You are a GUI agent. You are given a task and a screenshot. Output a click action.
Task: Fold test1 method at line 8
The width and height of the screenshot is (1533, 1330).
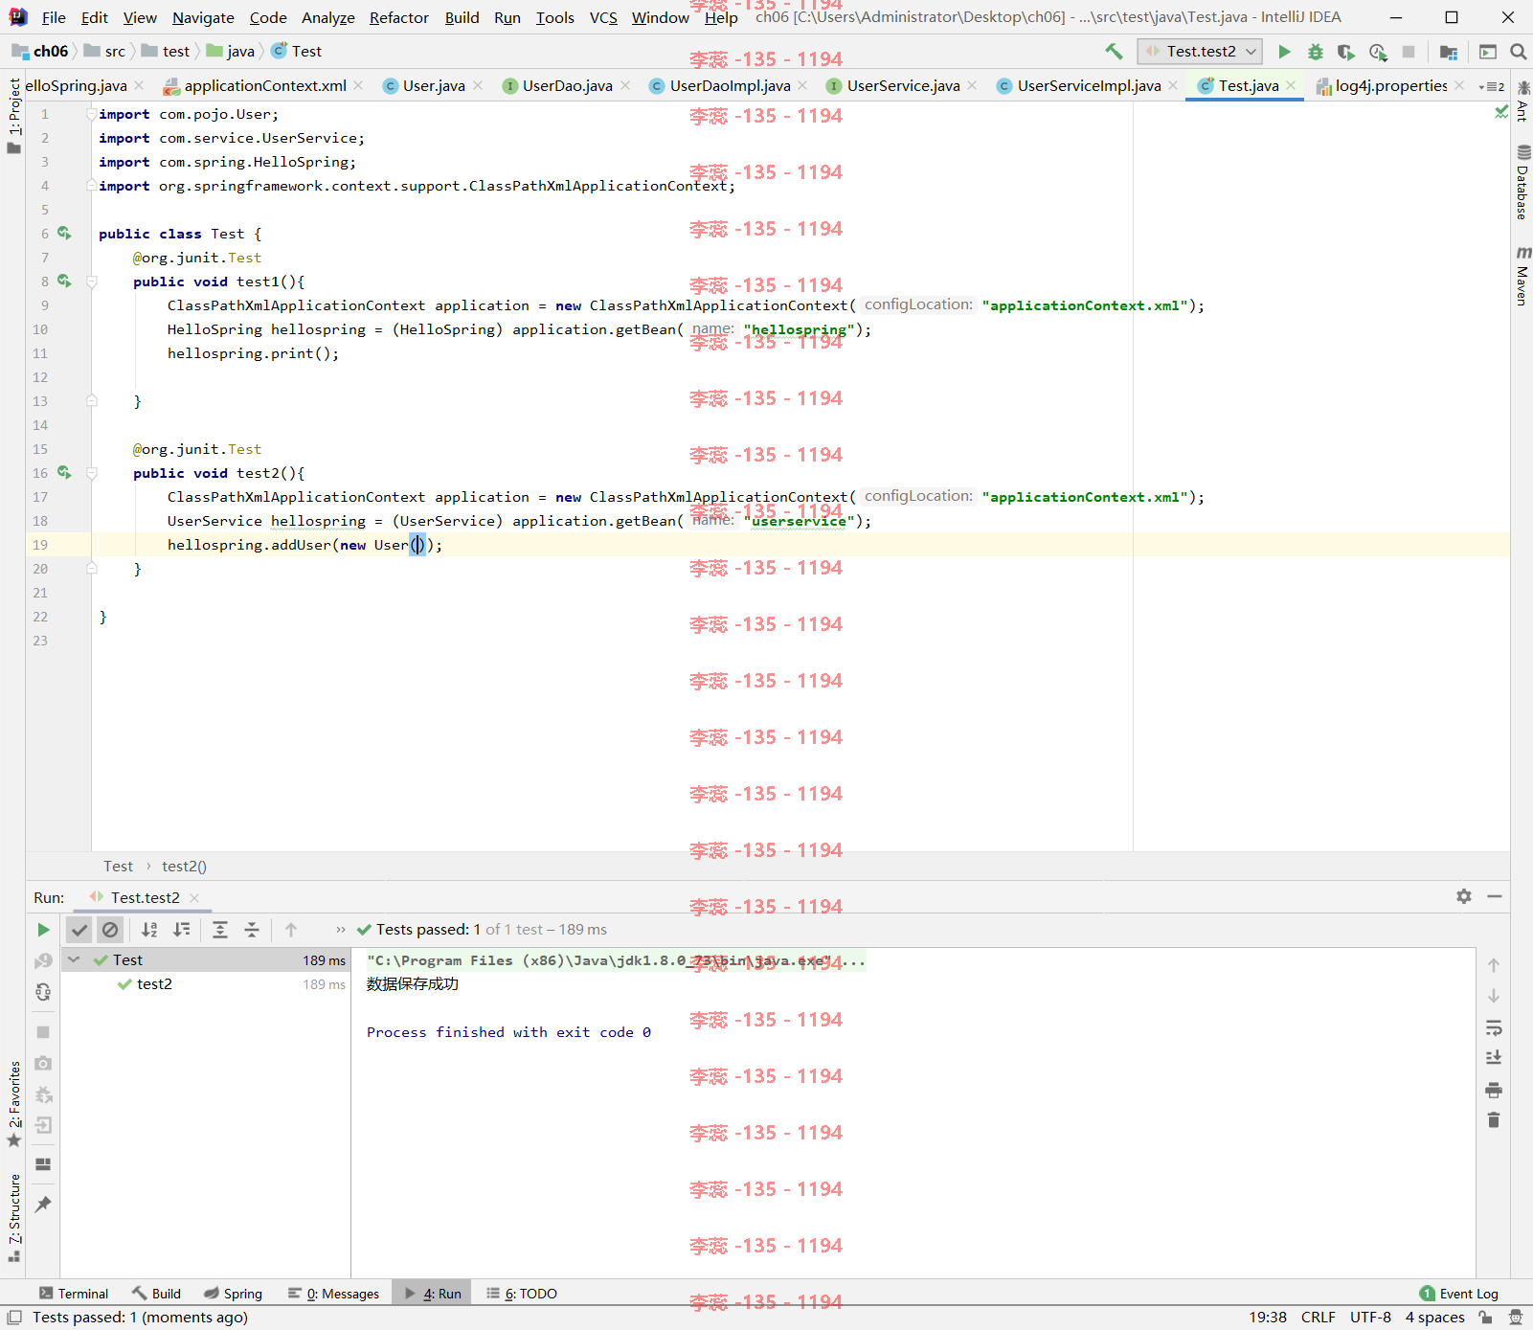tap(92, 282)
